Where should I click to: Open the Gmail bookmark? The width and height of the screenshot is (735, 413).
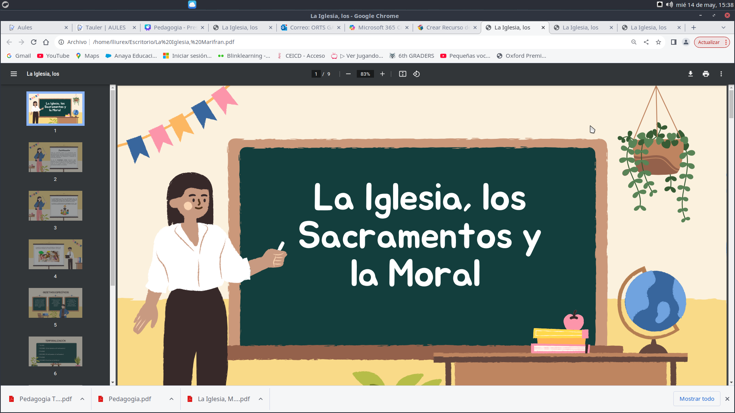tap(18, 56)
